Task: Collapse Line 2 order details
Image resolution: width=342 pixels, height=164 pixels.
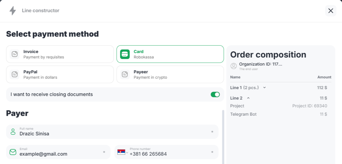Action: click(x=248, y=98)
